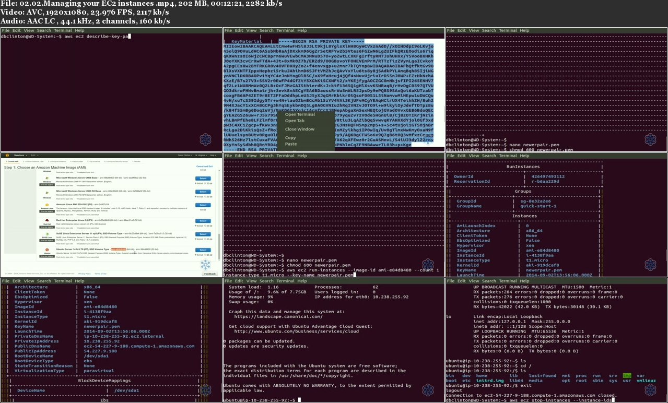668x403 pixels.
Task: Open File menu in describe-key-pairs terminal
Action: pos(5,31)
